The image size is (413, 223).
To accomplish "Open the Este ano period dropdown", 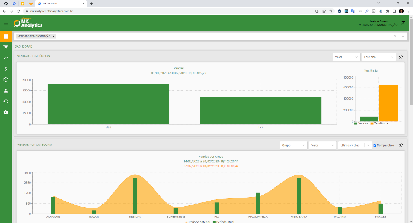I will (x=378, y=57).
